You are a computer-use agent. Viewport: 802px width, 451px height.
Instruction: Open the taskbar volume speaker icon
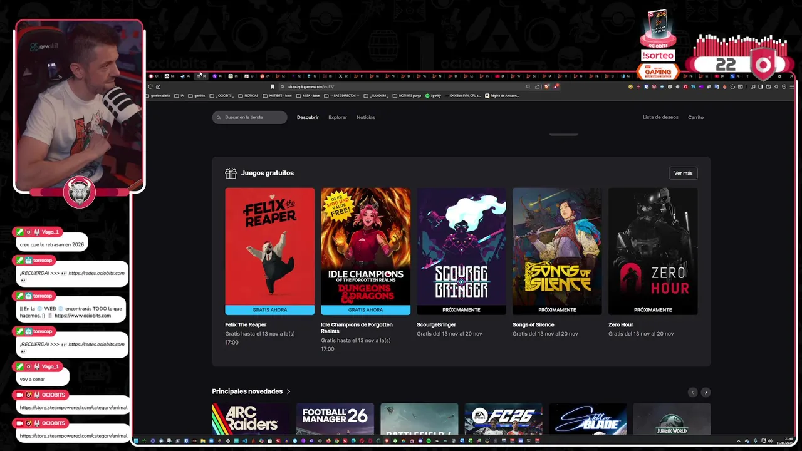770,440
